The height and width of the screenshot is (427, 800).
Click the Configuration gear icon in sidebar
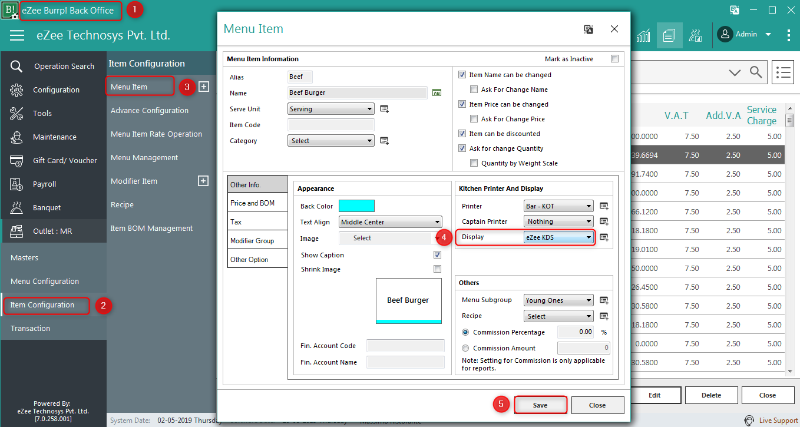pos(16,90)
